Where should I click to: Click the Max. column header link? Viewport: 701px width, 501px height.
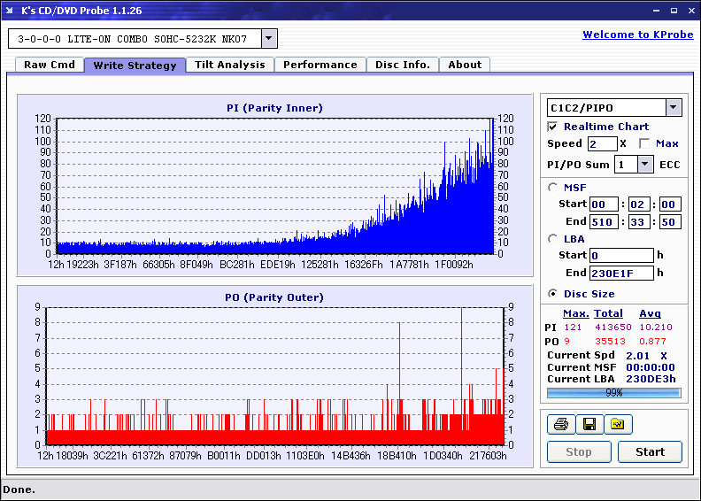576,313
